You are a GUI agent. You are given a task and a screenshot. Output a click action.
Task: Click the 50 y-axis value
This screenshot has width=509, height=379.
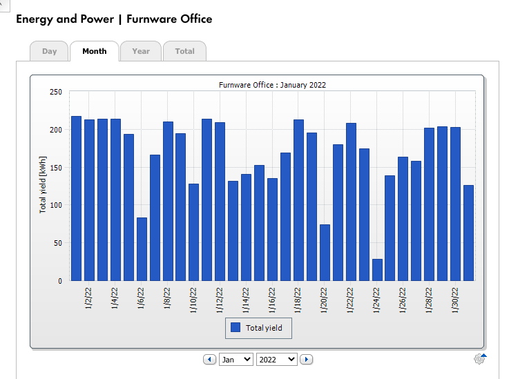[x=58, y=243]
